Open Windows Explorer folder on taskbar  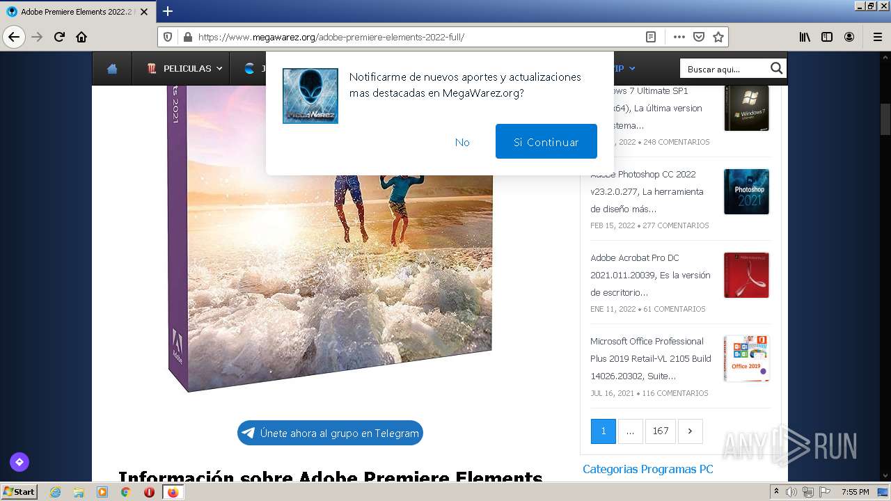click(79, 492)
